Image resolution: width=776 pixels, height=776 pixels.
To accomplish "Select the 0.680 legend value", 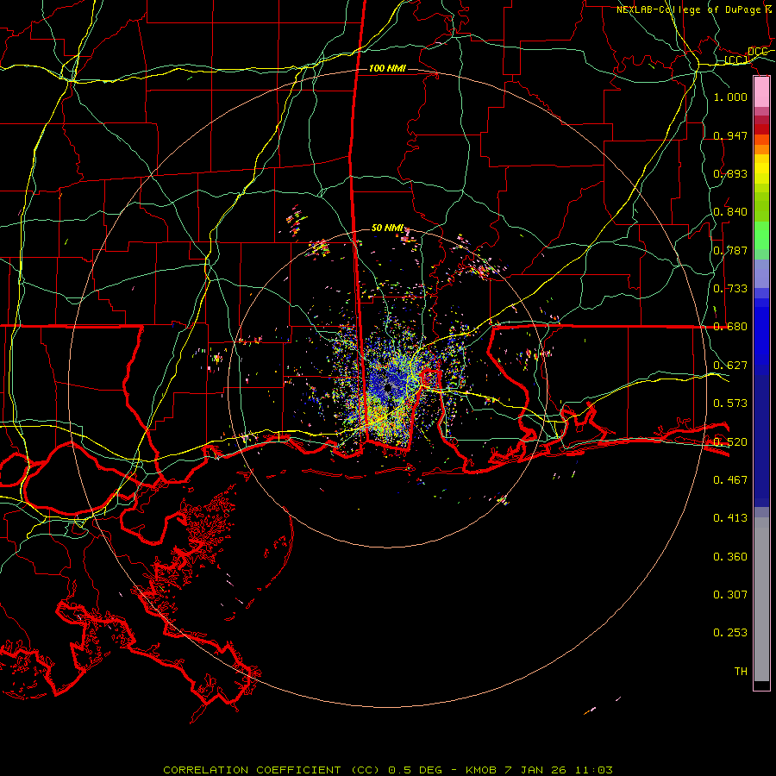I will point(730,327).
